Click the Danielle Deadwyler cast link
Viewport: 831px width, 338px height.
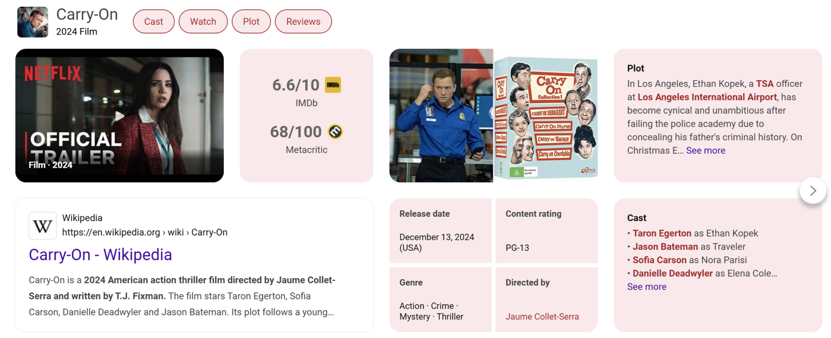[672, 274]
